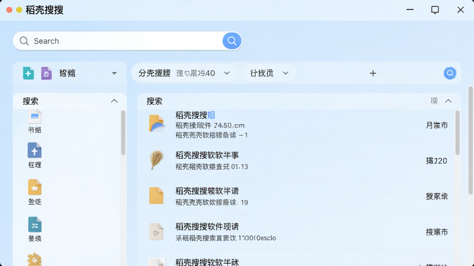Click the round blue search icon at toolbar right
474x266 pixels.
450,73
